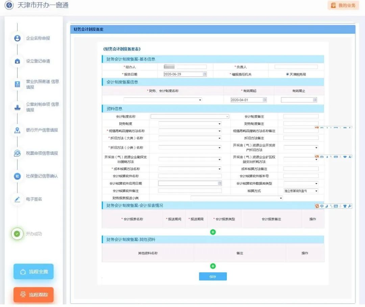The image size is (365, 307).
Task: Click the 经办人 input field
Action: click(x=185, y=67)
